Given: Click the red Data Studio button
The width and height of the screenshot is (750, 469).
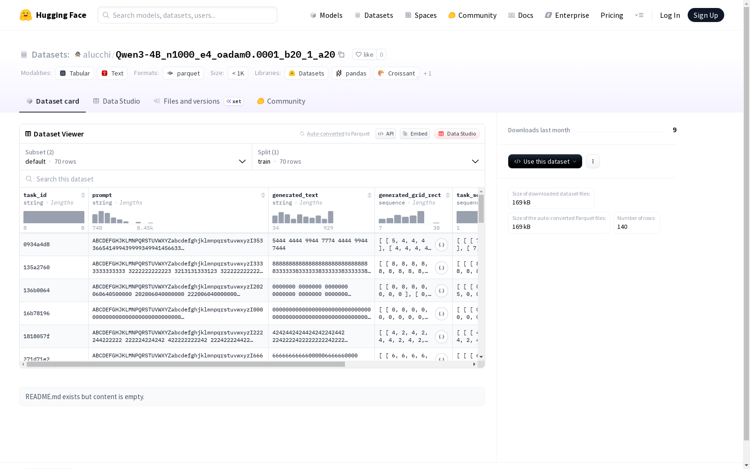Looking at the screenshot, I should tap(457, 134).
